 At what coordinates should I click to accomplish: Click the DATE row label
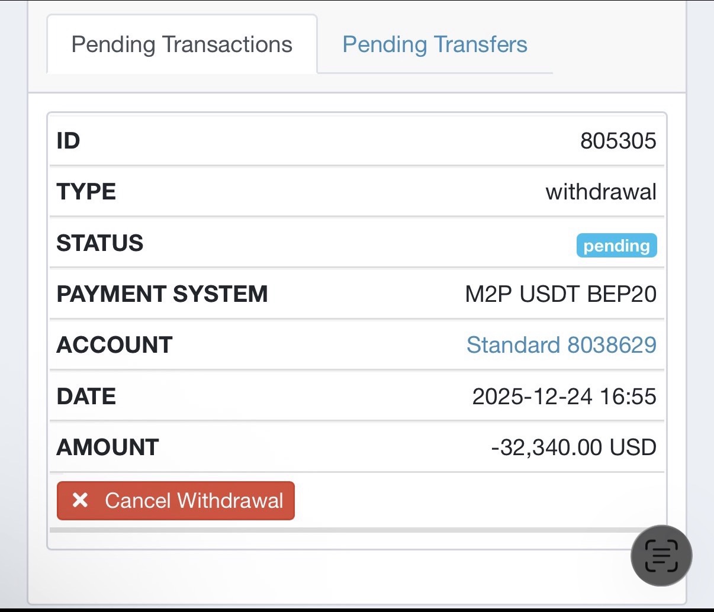point(86,396)
